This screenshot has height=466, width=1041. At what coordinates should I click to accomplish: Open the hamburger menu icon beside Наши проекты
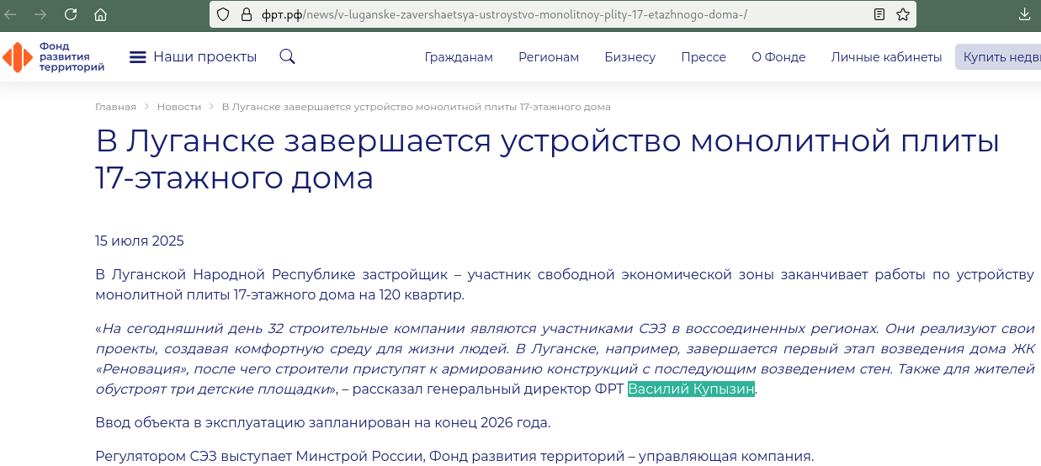[138, 57]
